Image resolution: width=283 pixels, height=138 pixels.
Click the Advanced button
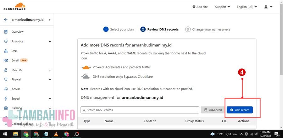[x=213, y=110]
